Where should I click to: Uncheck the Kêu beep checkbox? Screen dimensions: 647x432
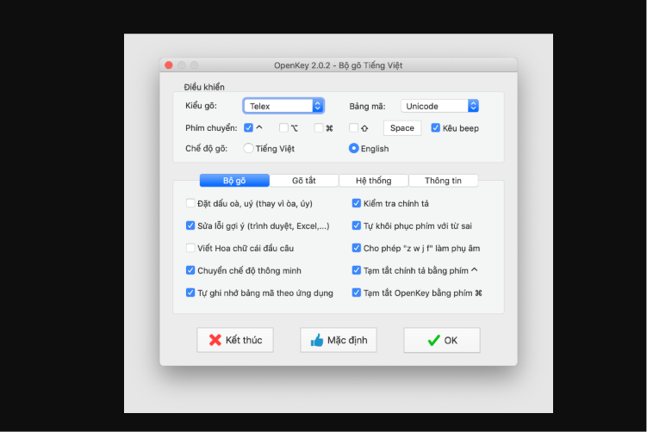pos(435,127)
